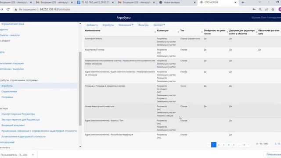Click Добавить in the toolbar
This screenshot has width=281, height=158.
92,25
